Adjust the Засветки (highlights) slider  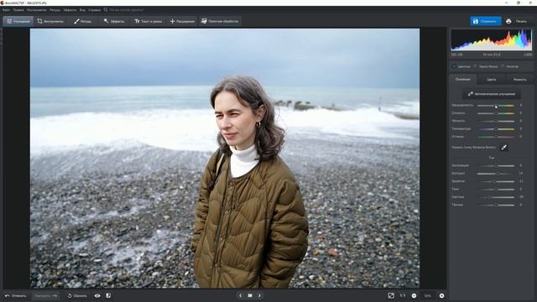(496, 181)
